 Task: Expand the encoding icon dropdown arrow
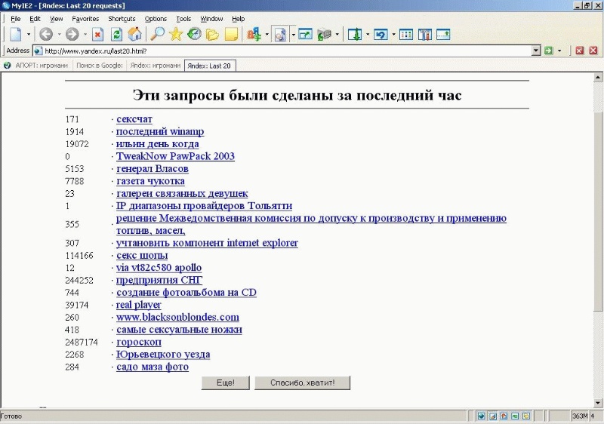267,35
